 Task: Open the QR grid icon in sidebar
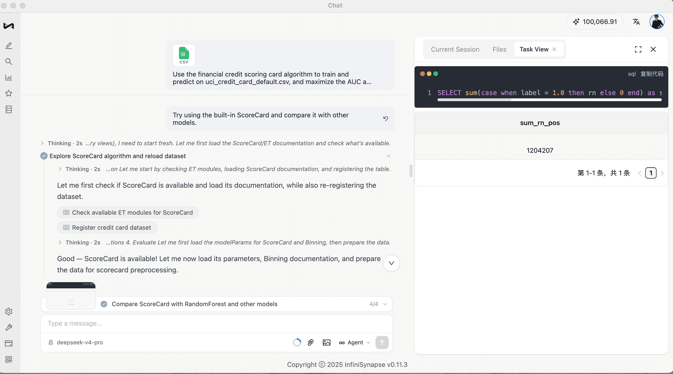coord(9,359)
